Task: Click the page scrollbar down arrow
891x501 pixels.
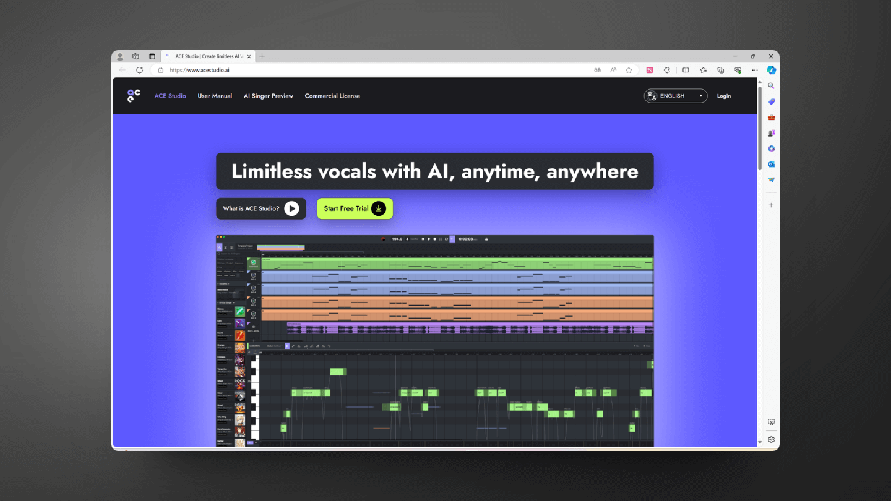Action: pos(760,443)
